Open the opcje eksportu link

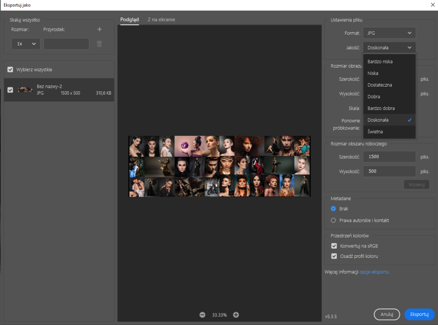374,272
